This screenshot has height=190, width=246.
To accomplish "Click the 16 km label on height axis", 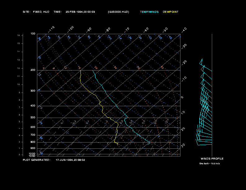I will coord(19,35).
